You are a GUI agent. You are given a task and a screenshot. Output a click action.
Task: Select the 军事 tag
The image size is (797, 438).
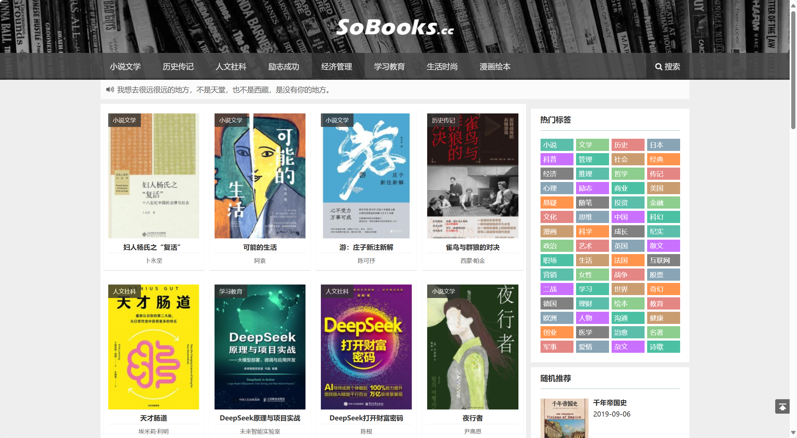(x=557, y=347)
